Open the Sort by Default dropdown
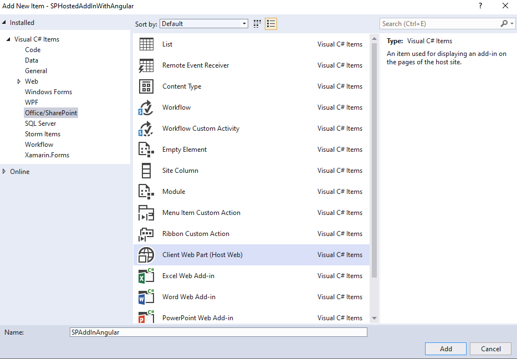The image size is (517, 359). 204,24
